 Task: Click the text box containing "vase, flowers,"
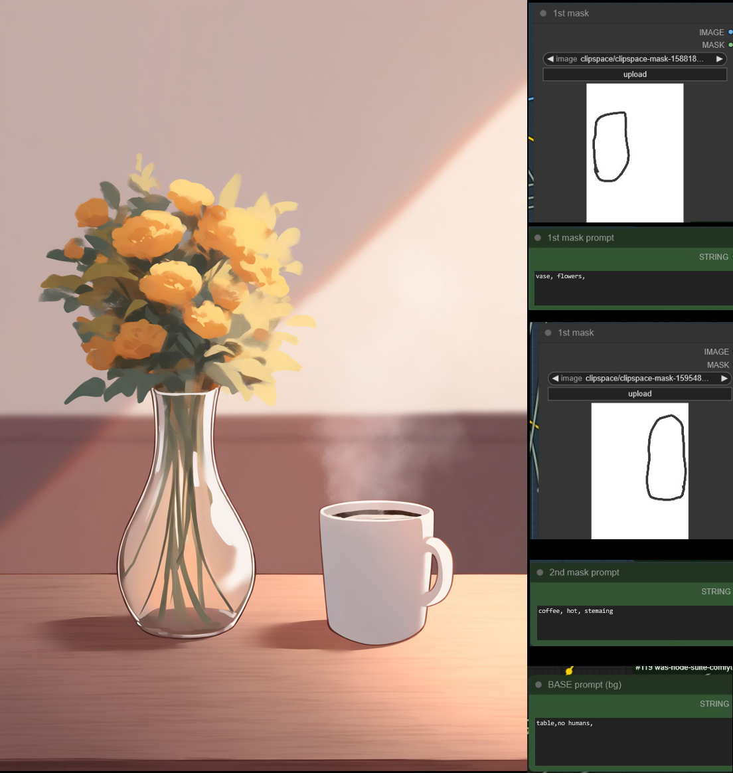coord(632,288)
